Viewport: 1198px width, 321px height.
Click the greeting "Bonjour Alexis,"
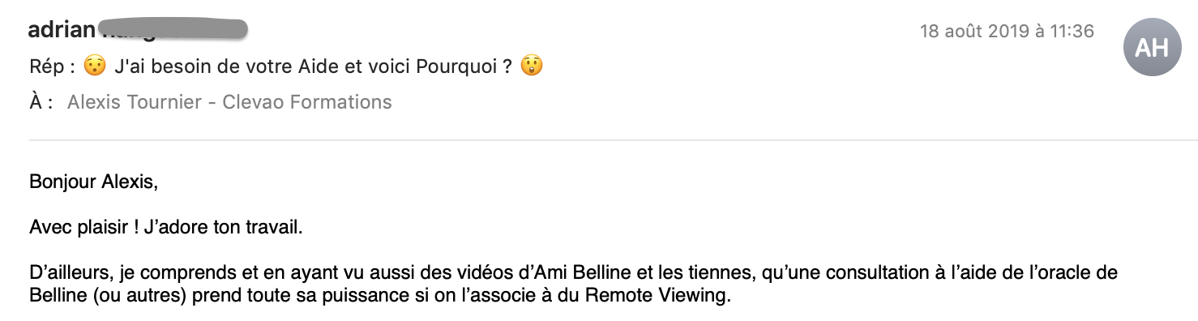pyautogui.click(x=93, y=182)
